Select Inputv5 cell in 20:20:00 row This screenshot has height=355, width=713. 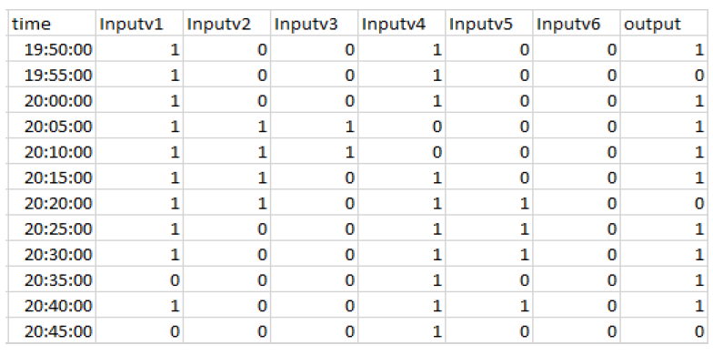(489, 202)
